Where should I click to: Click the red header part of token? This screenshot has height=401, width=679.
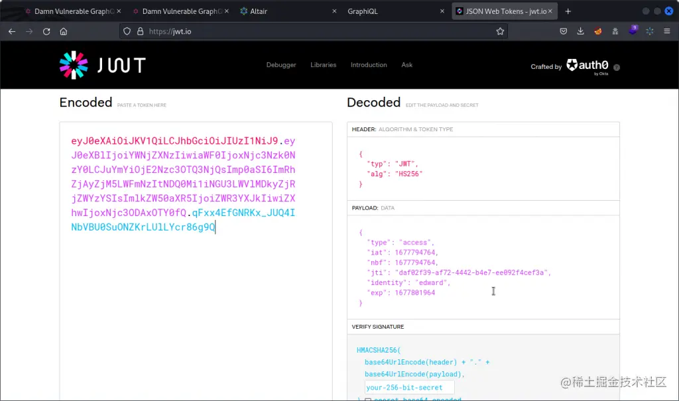[x=174, y=141]
